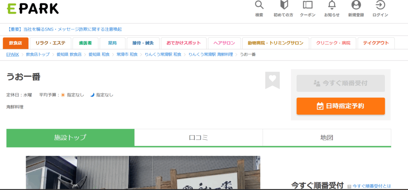The width and height of the screenshot is (408, 190).
Task: Select the テイクアウト category tab
Action: [376, 43]
